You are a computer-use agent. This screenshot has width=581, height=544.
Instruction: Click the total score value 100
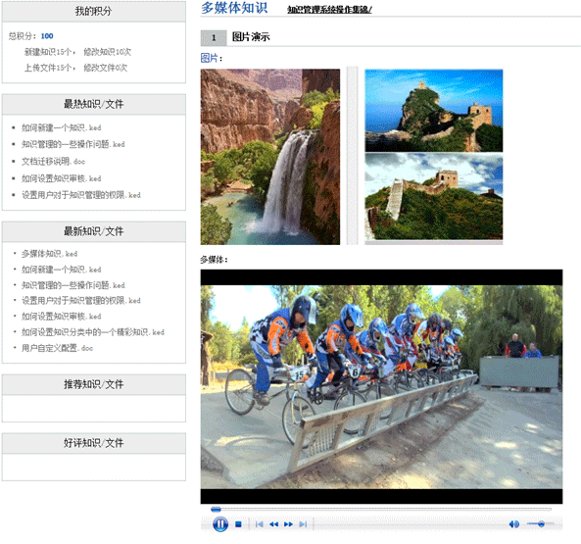point(47,36)
